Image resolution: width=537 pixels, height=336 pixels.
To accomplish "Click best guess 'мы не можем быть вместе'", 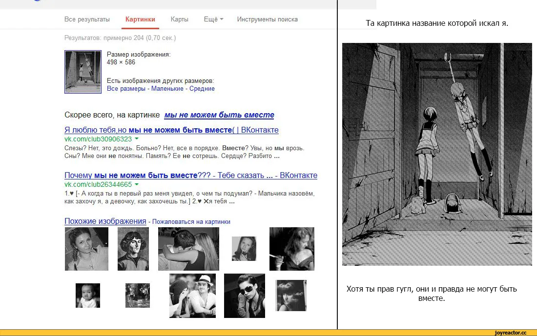I will coord(219,115).
